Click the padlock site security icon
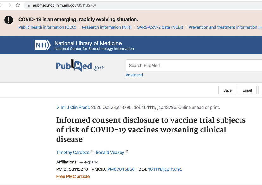The height and width of the screenshot is (185, 262). click(28, 5)
